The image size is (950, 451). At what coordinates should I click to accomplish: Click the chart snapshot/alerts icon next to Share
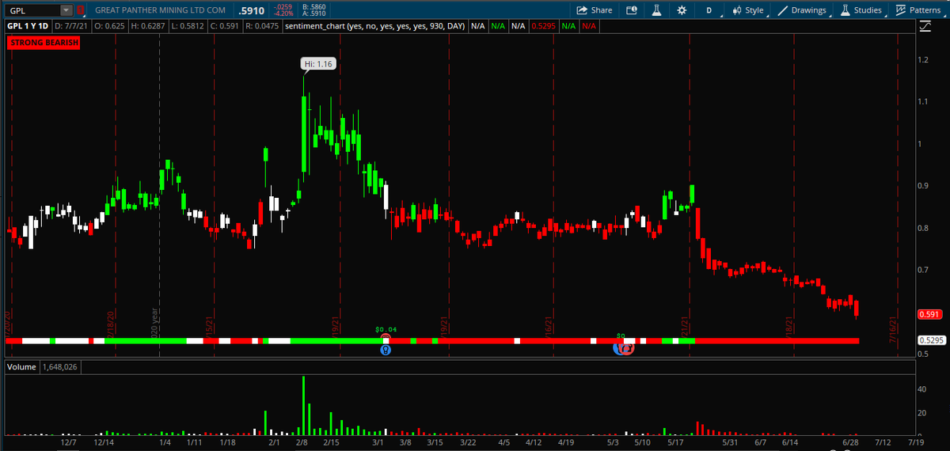(x=631, y=10)
